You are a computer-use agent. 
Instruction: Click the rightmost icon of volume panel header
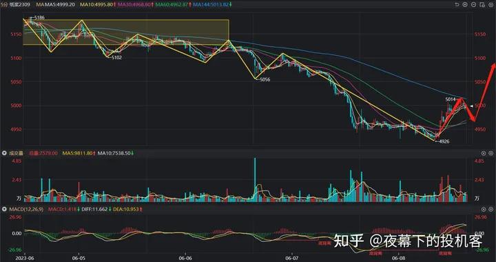490,153
